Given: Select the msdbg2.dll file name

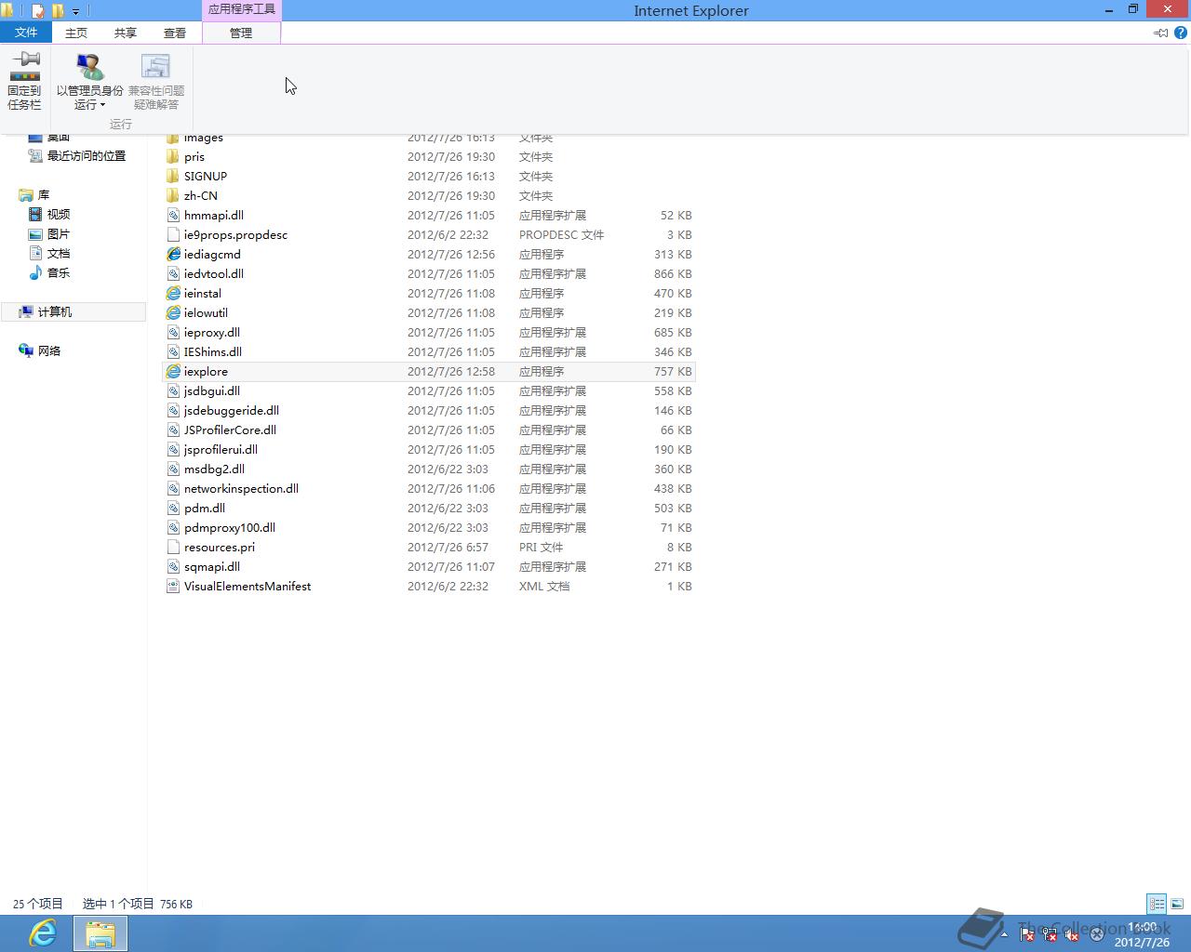Looking at the screenshot, I should (x=214, y=469).
